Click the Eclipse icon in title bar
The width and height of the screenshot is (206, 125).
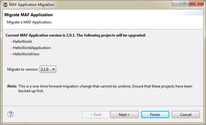(5, 5)
